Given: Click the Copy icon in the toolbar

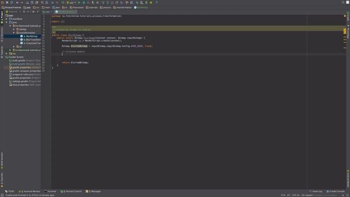Looking at the screenshot, I should pyautogui.click(x=32, y=2).
